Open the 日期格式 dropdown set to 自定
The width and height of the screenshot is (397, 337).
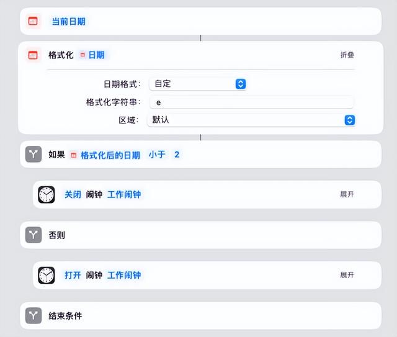pos(197,84)
